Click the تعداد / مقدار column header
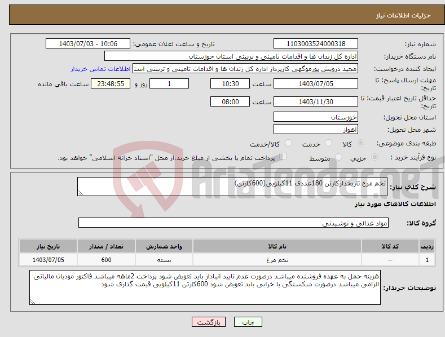The height and width of the screenshot is (337, 445). [x=106, y=246]
